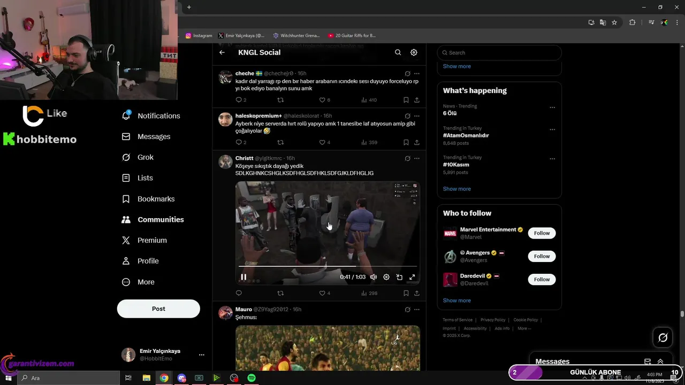Screen dimensions: 685x385
Task: Follow Avengers account
Action: [542, 256]
